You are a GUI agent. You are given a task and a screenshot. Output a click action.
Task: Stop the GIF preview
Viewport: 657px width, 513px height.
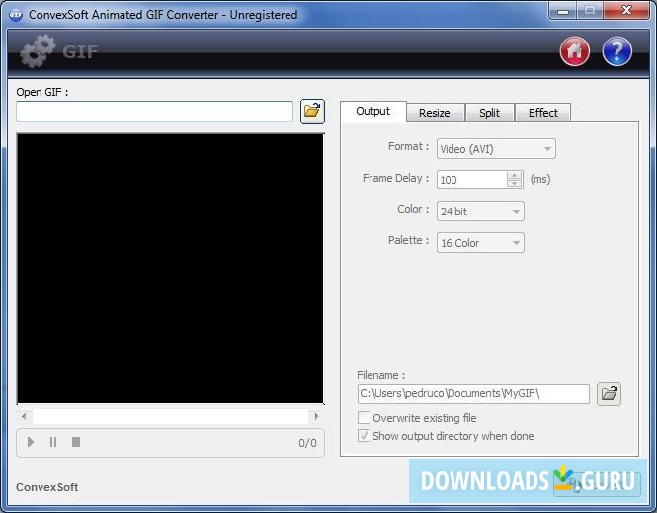[x=76, y=442]
